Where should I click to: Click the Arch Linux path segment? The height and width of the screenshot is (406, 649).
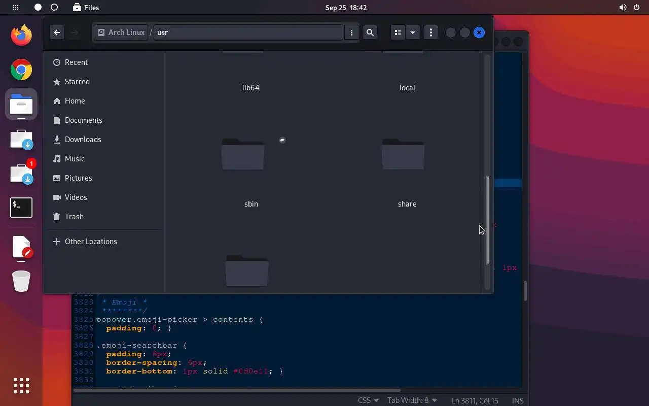121,32
